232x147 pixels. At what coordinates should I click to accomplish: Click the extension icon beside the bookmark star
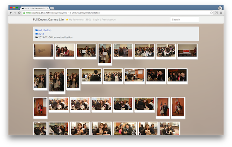pos(216,13)
